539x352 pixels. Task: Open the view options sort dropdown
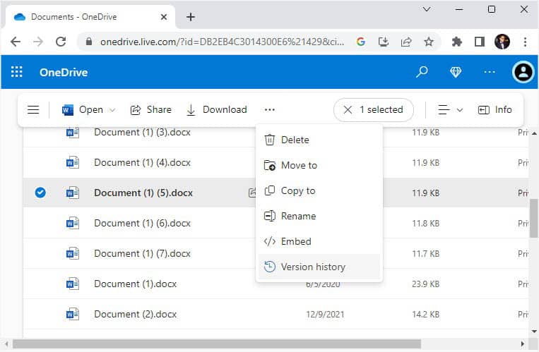450,110
